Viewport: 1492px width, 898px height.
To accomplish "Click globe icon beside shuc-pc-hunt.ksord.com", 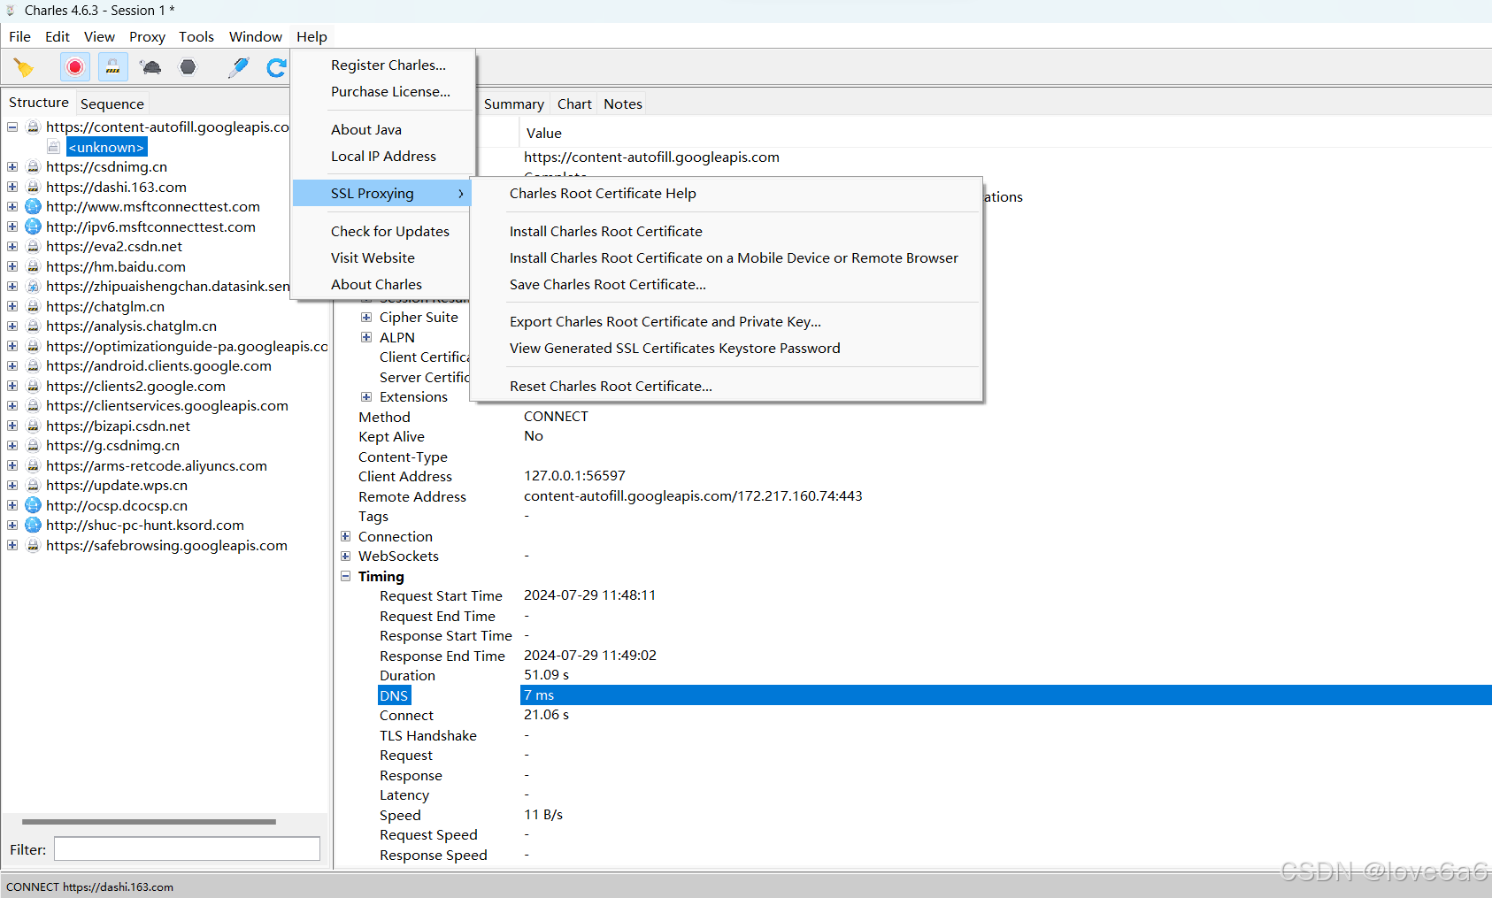I will tap(33, 525).
